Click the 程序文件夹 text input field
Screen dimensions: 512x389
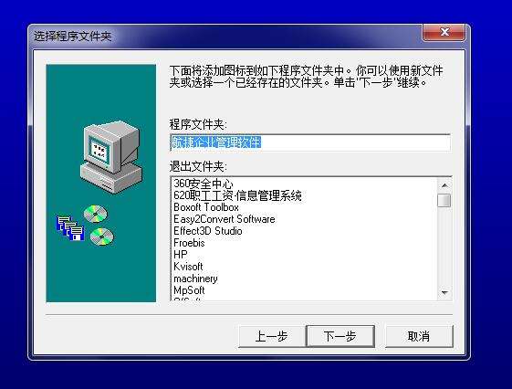310,142
